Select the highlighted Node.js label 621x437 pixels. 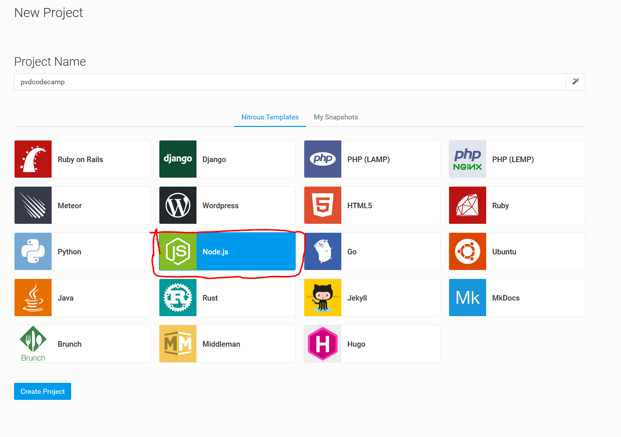click(215, 252)
